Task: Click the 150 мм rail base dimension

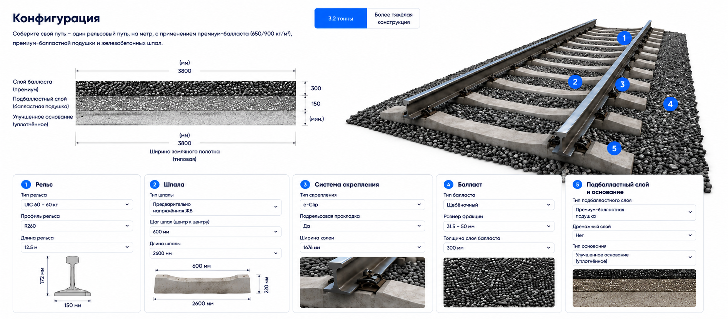Action: click(x=73, y=306)
